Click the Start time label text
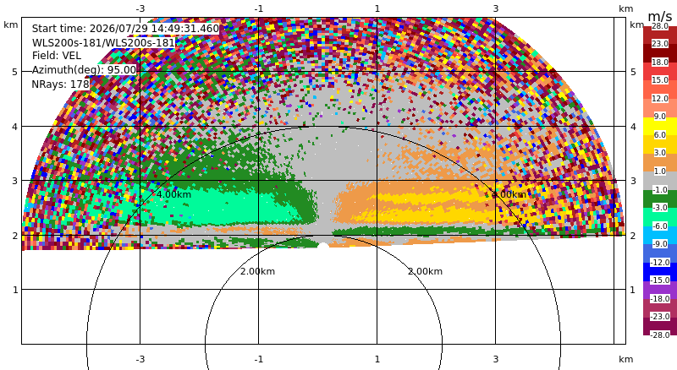The height and width of the screenshot is (370, 677). point(125,29)
